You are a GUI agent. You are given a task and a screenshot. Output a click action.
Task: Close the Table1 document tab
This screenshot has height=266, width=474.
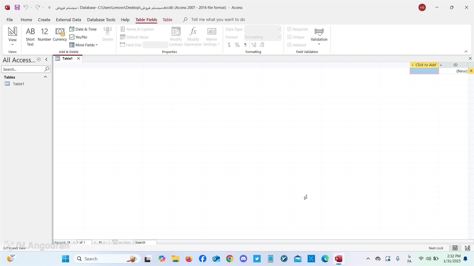pyautogui.click(x=79, y=58)
